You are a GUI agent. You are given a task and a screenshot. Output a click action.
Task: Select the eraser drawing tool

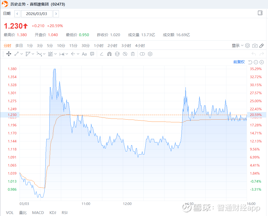(102, 54)
